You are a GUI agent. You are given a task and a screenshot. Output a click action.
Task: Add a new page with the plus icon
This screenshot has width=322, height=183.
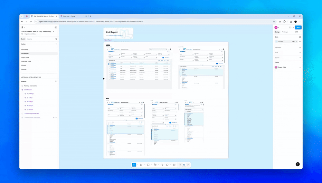point(56,44)
